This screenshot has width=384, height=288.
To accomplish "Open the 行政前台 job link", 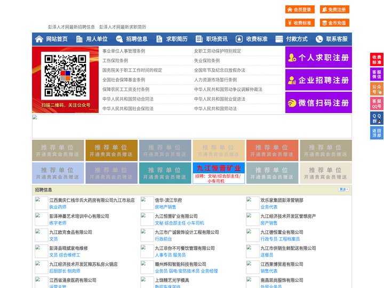I will point(163,239).
